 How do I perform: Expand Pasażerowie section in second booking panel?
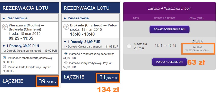coord(76,18)
